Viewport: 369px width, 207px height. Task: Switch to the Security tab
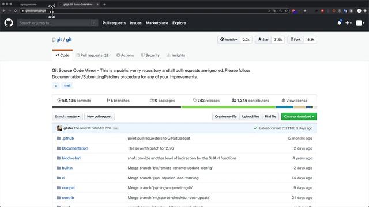[x=150, y=55]
